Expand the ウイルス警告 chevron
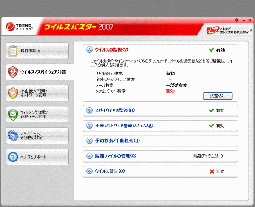 (x=89, y=171)
